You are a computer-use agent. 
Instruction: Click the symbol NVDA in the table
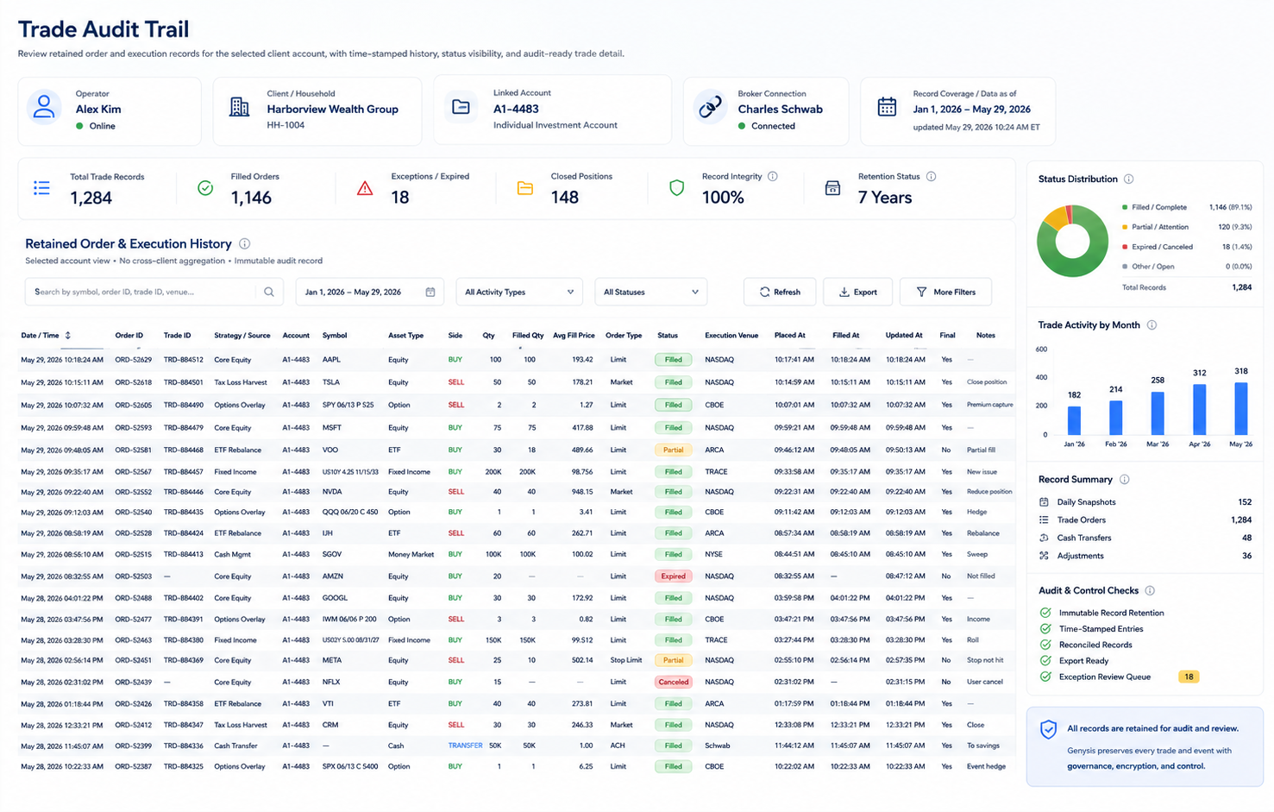click(x=332, y=492)
